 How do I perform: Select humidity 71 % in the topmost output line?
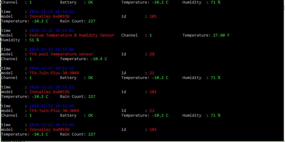coord(216,2)
